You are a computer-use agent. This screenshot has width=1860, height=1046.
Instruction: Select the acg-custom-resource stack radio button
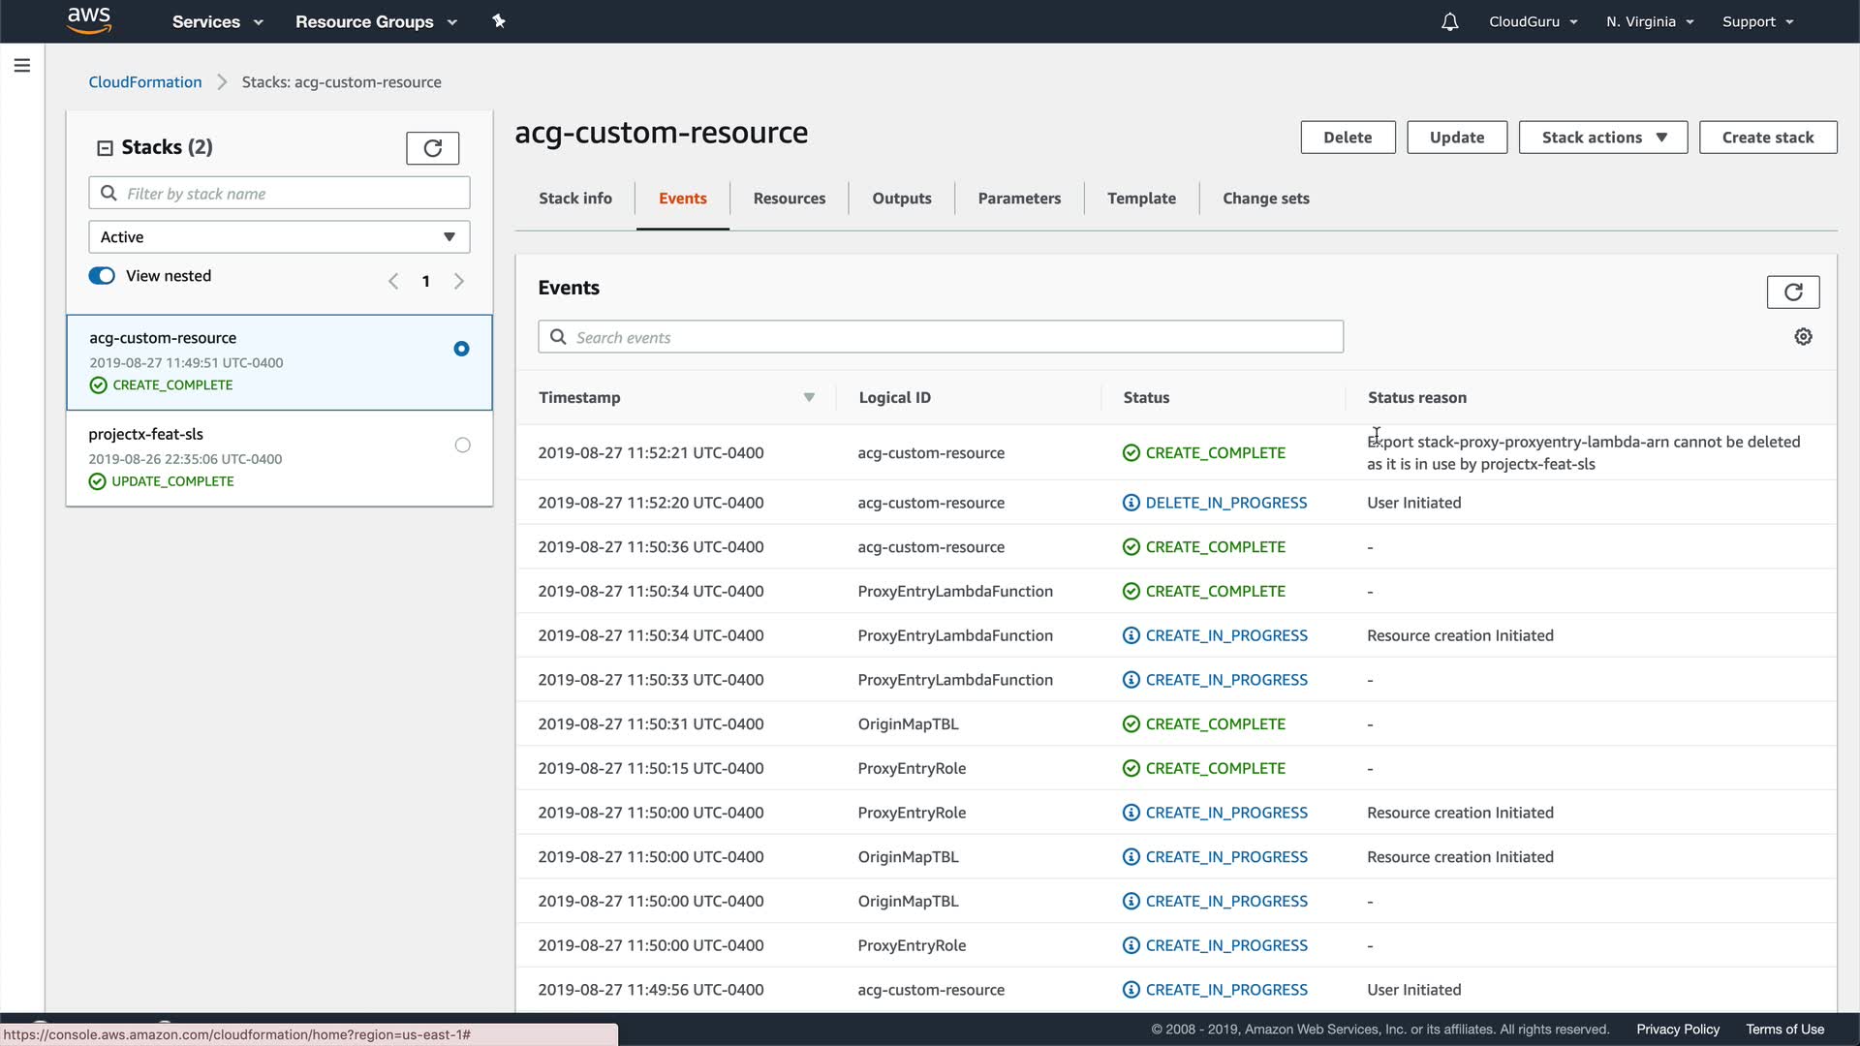pyautogui.click(x=461, y=349)
